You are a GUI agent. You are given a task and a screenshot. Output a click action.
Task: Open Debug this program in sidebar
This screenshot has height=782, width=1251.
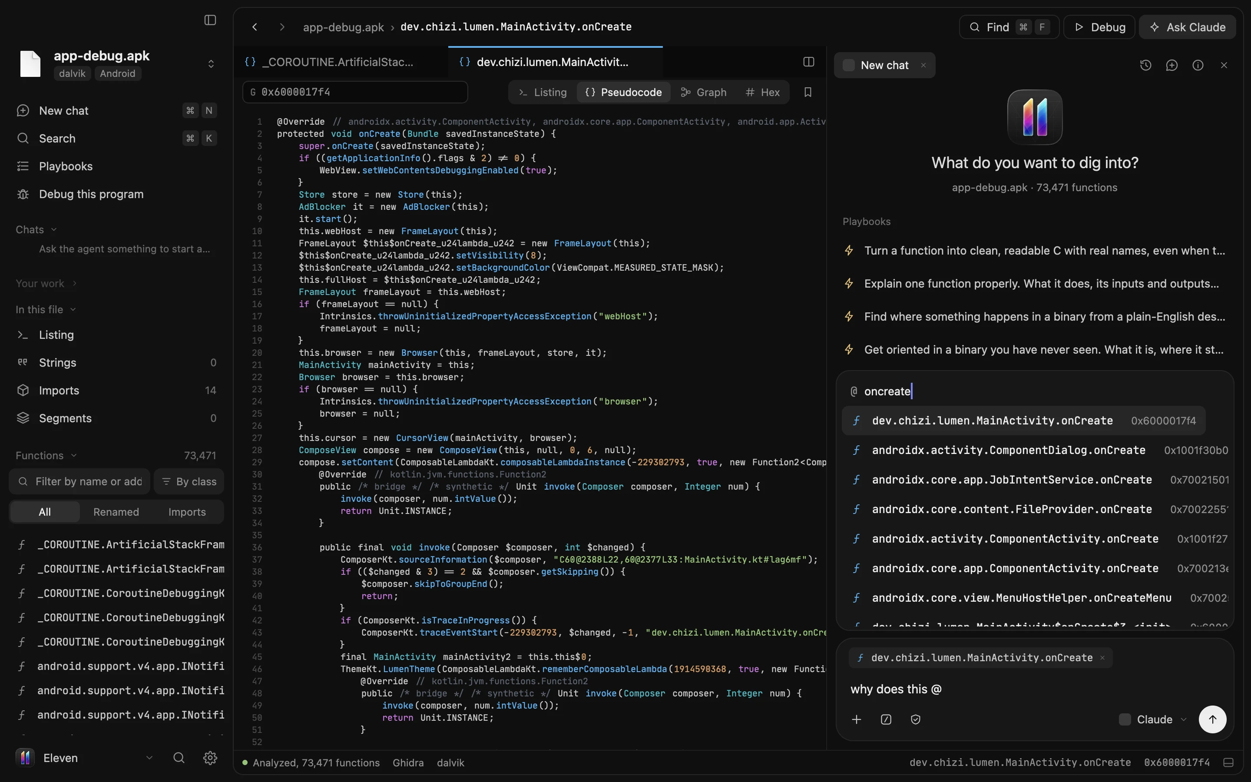pyautogui.click(x=117, y=195)
